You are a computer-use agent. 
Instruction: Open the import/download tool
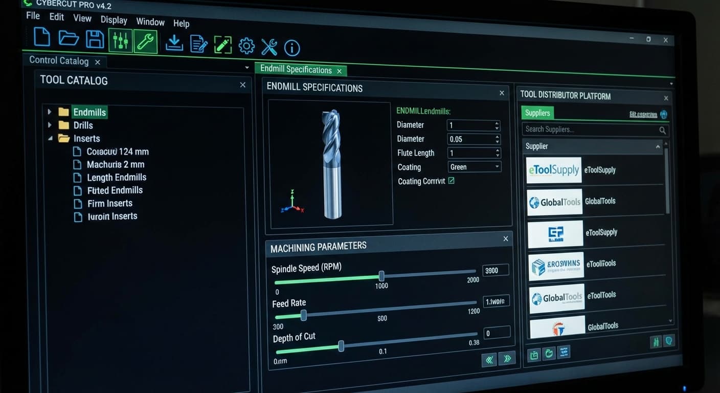[174, 43]
